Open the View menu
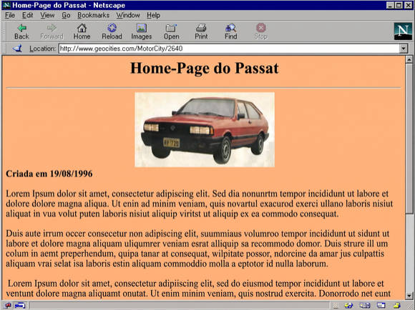This screenshot has height=310, width=415. [x=47, y=15]
